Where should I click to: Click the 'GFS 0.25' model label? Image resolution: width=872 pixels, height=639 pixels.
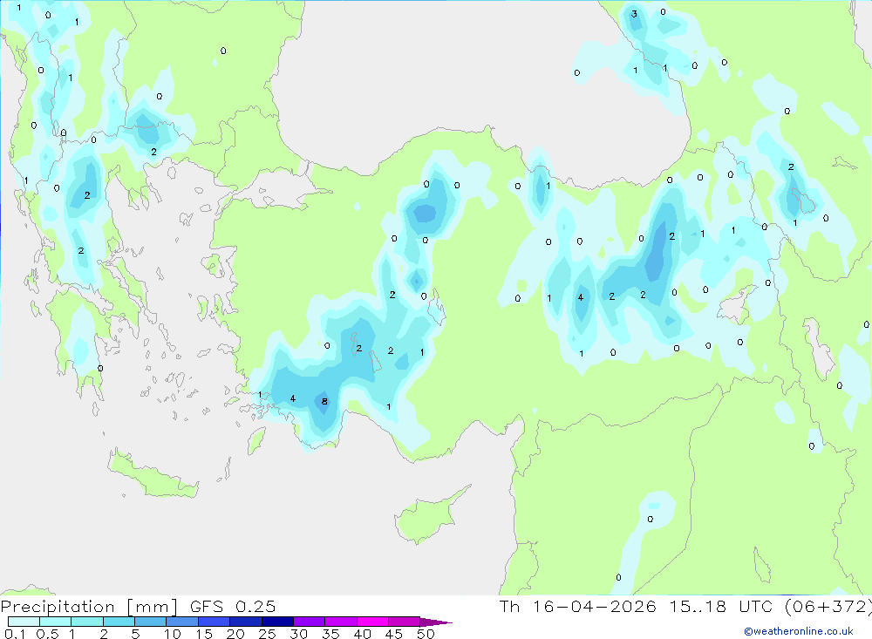tap(233, 606)
